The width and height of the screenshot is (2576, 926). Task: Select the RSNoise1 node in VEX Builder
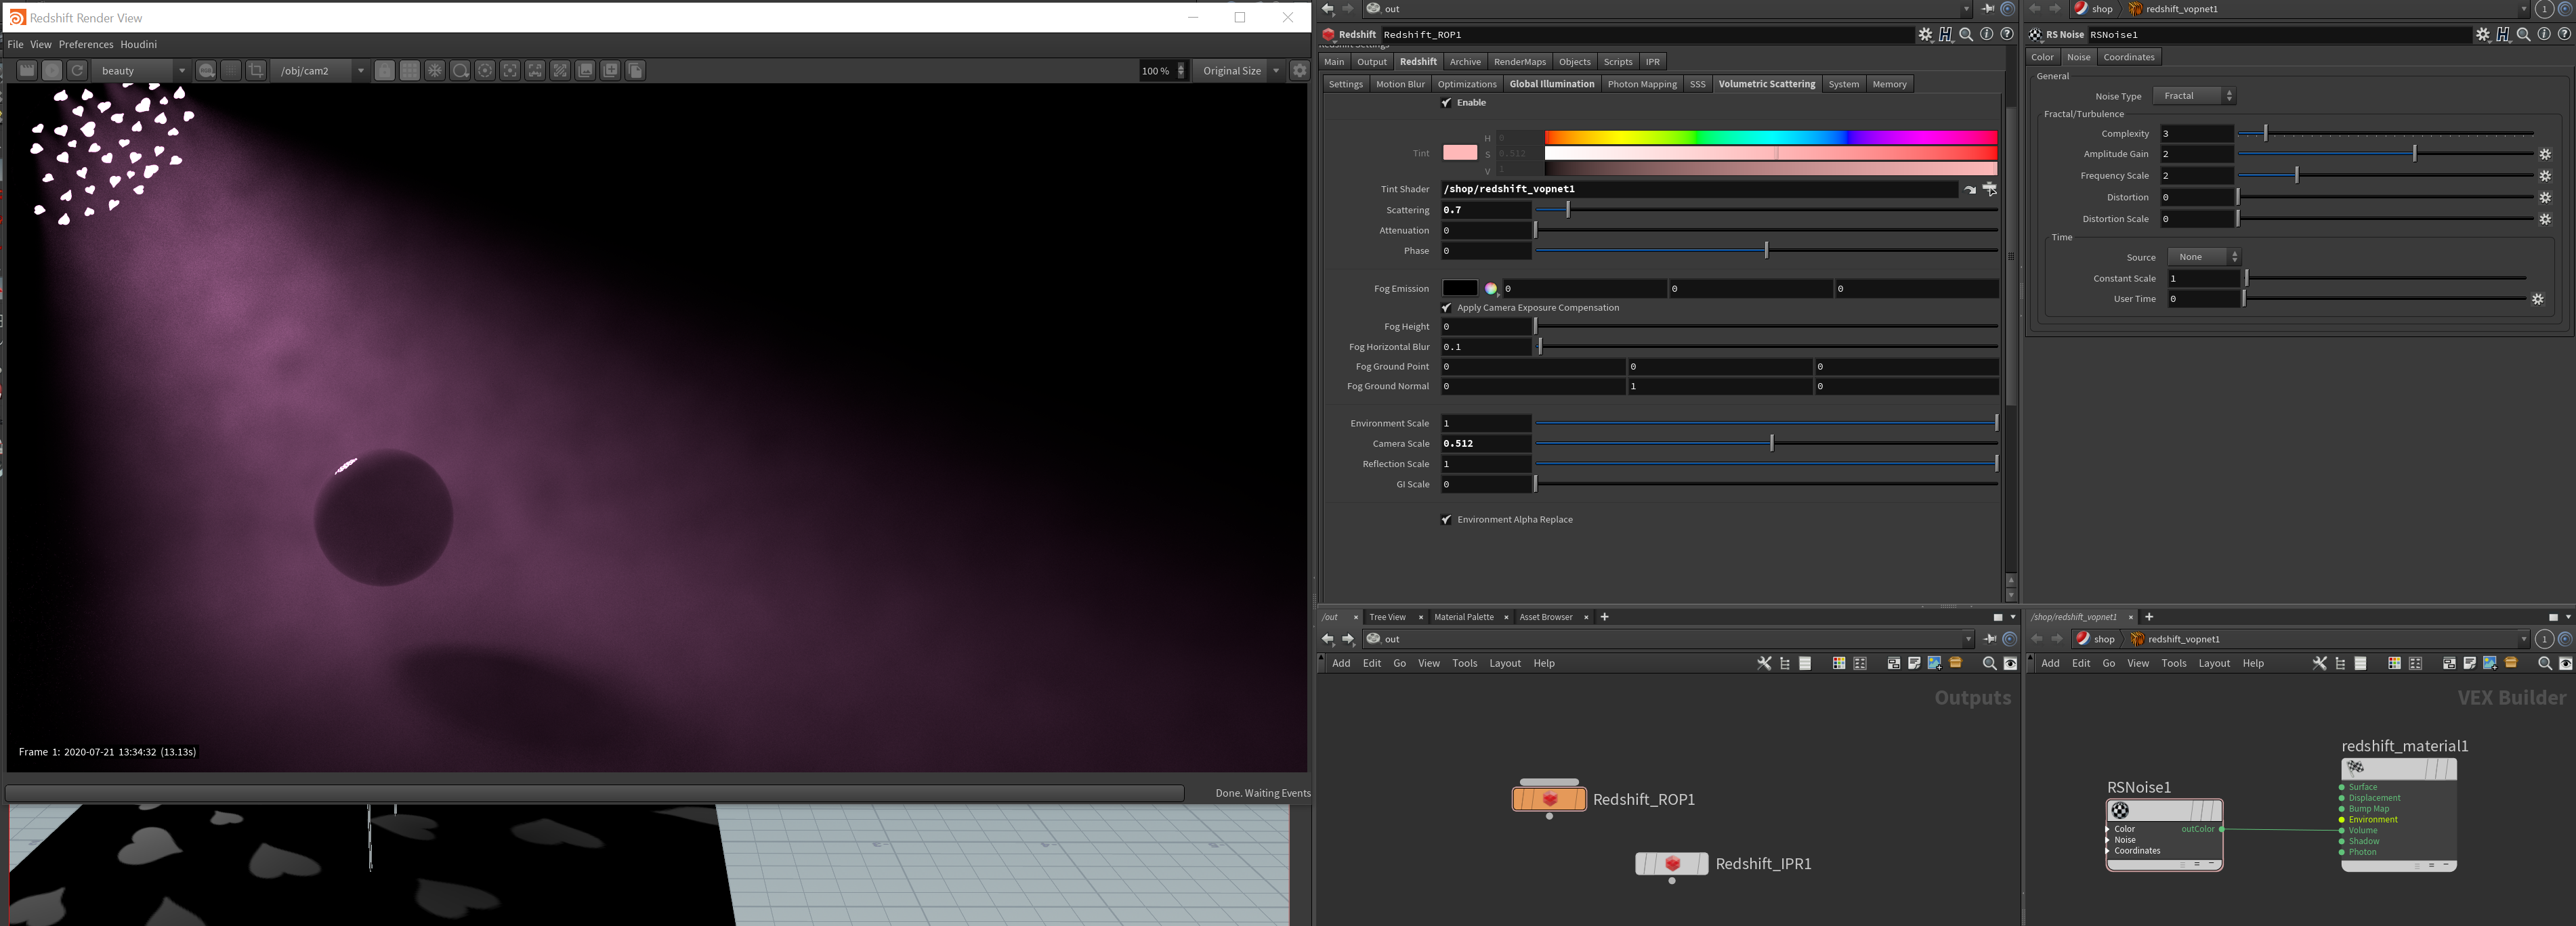pyautogui.click(x=2165, y=835)
